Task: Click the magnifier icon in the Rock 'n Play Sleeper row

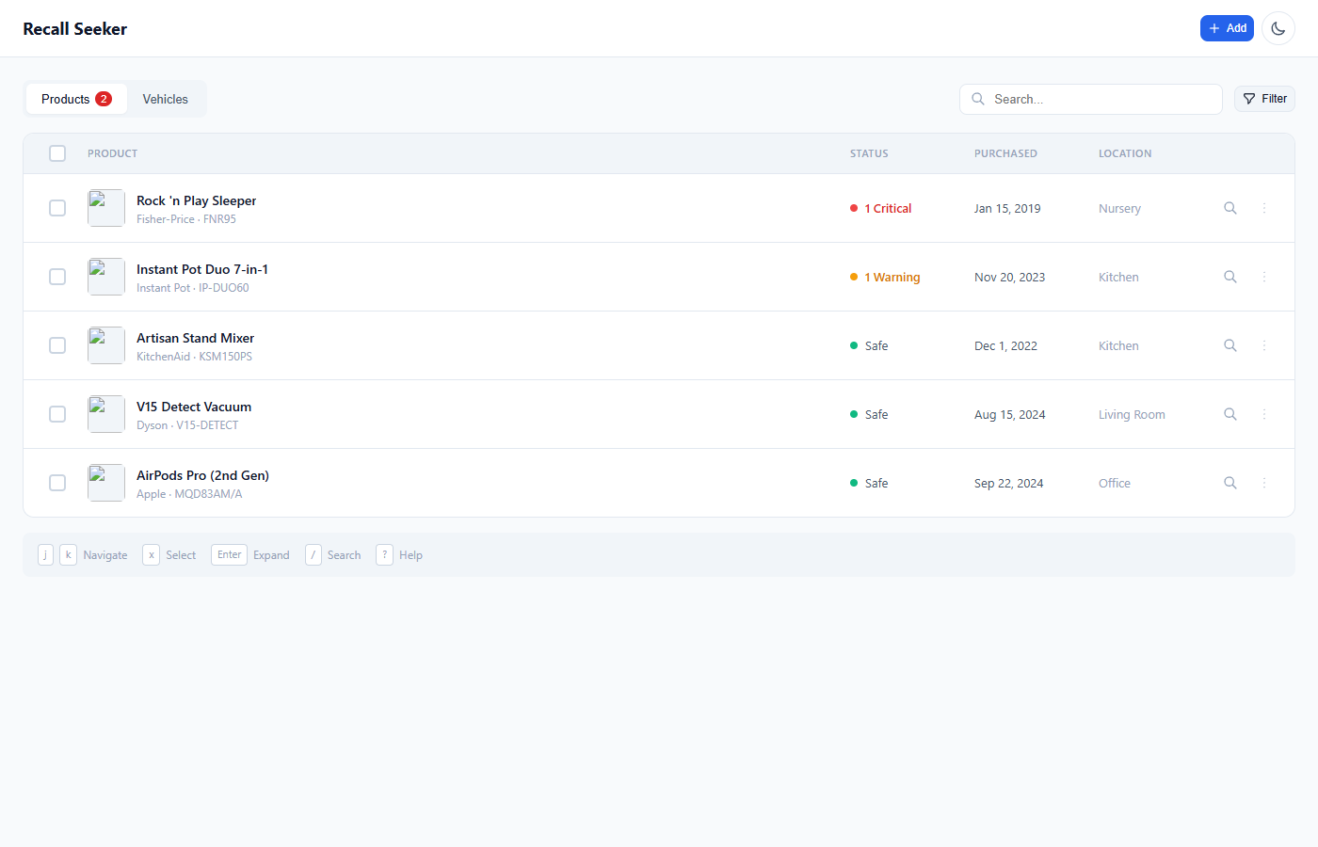Action: coord(1230,208)
